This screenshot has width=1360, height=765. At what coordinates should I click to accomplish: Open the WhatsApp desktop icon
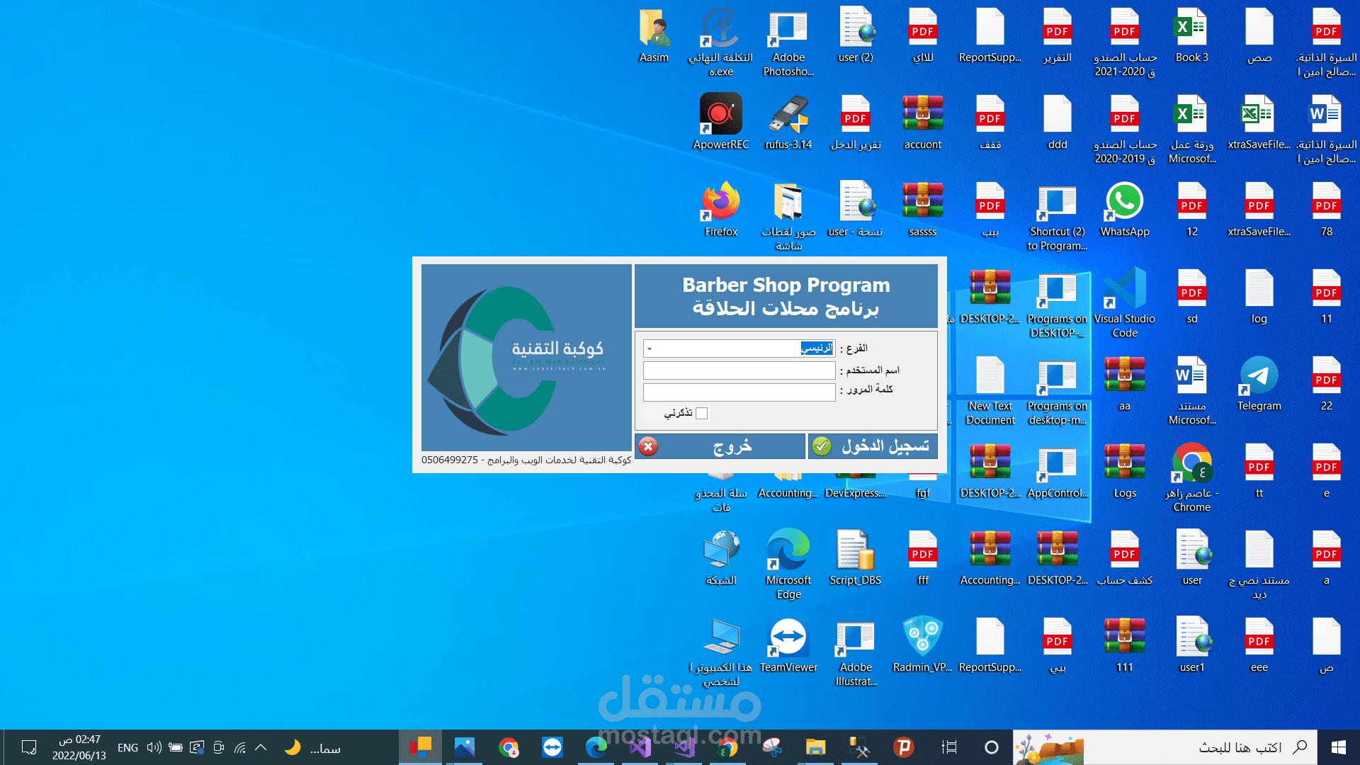[1124, 204]
